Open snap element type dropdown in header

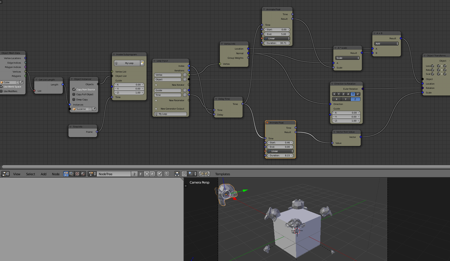192,174
